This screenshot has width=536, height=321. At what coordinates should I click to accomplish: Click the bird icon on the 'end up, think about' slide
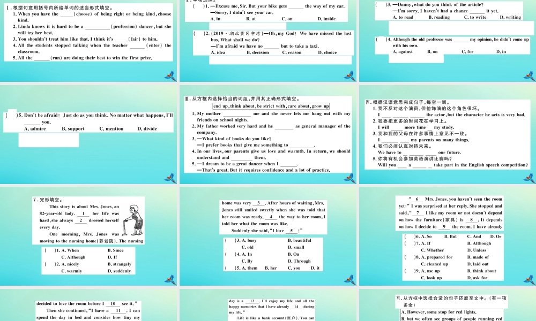(x=349, y=178)
